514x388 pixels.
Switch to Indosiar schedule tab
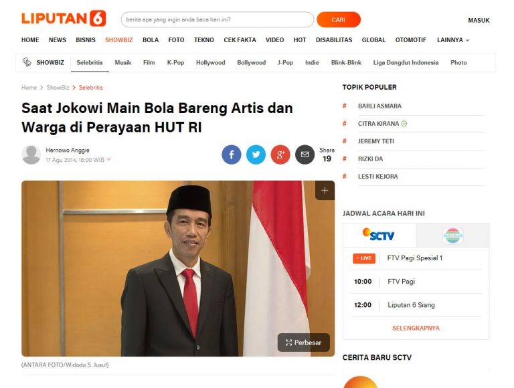[x=452, y=235]
